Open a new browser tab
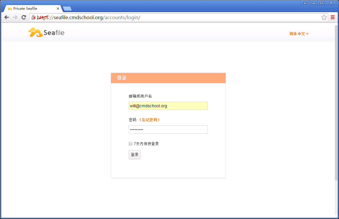This screenshot has height=219, width=339. point(67,9)
